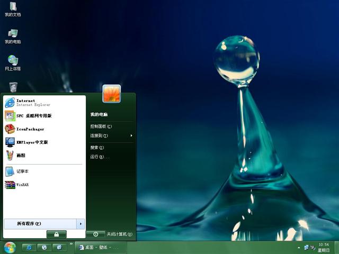Choose 搜索 (Search) from Start menu

tap(97, 148)
